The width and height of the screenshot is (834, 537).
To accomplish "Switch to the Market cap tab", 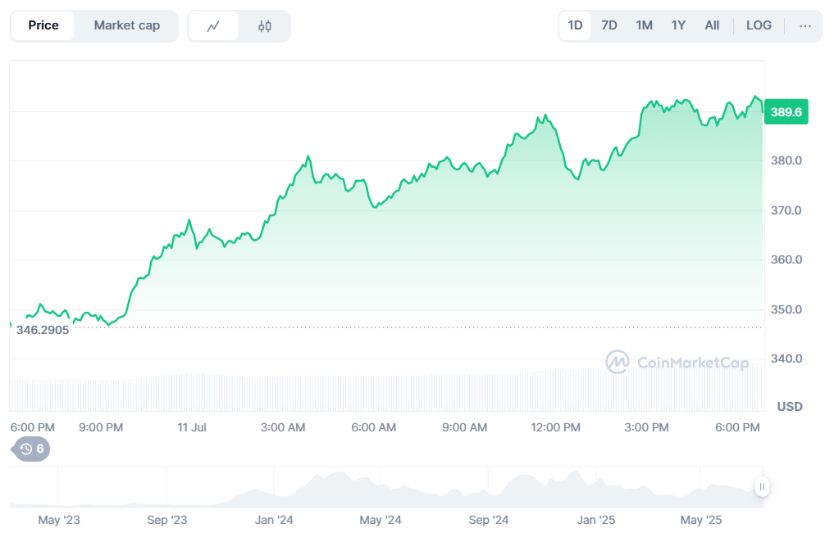I will tap(126, 25).
